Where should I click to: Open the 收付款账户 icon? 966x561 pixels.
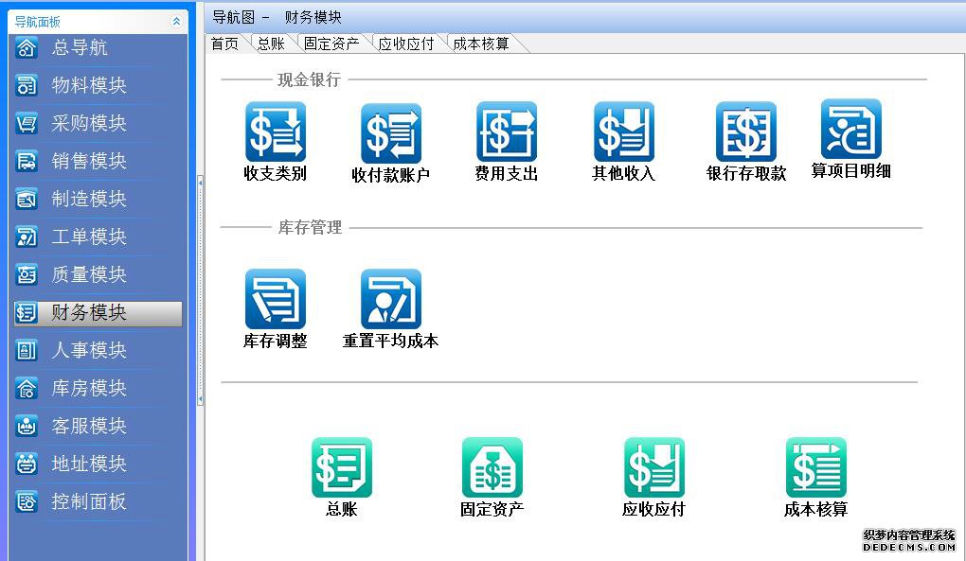pyautogui.click(x=391, y=133)
